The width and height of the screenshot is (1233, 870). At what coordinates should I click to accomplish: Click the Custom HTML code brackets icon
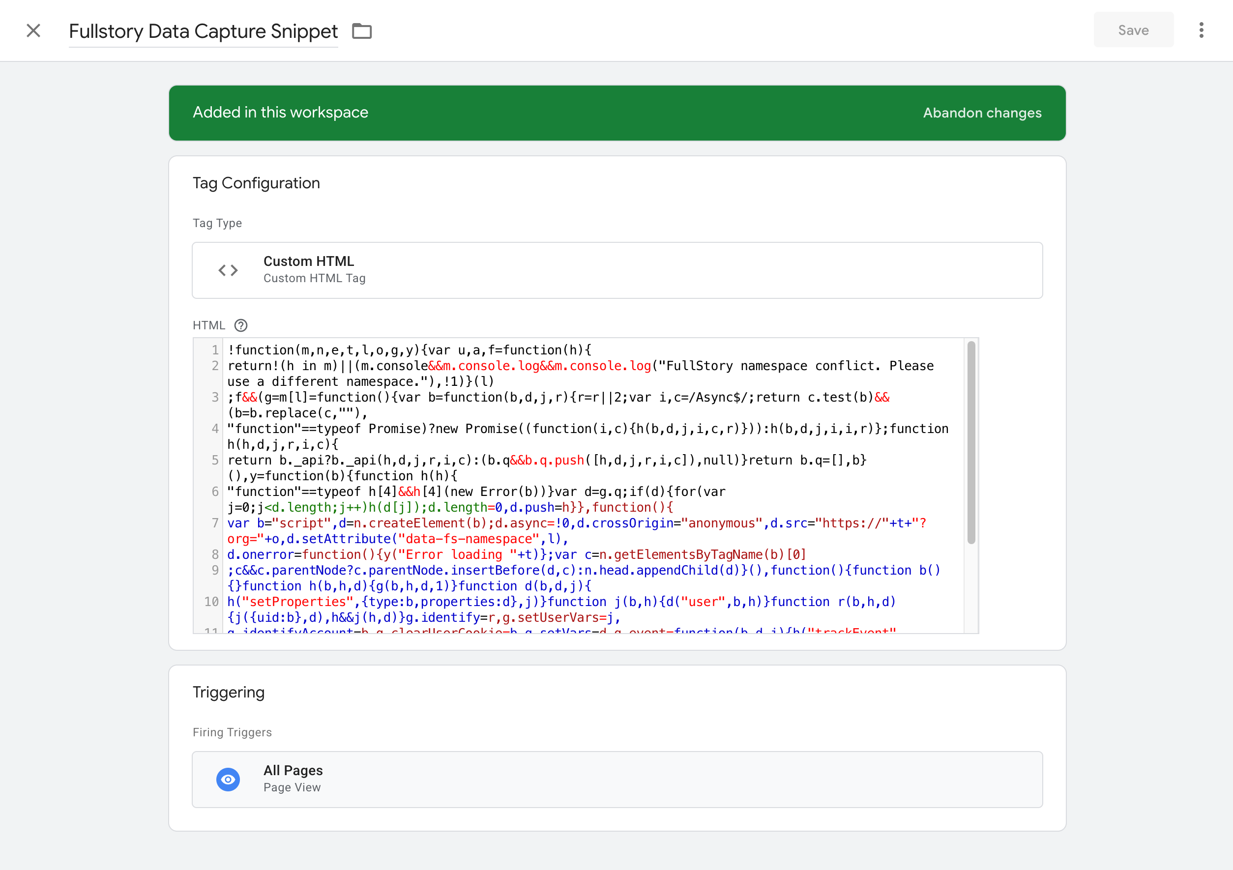[x=228, y=270]
